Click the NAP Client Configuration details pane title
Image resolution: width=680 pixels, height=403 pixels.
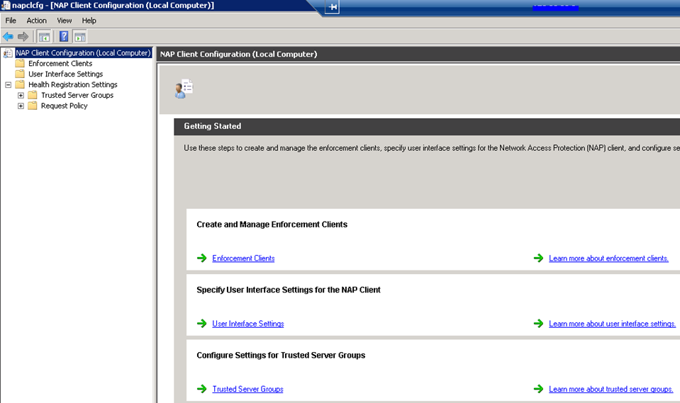238,54
